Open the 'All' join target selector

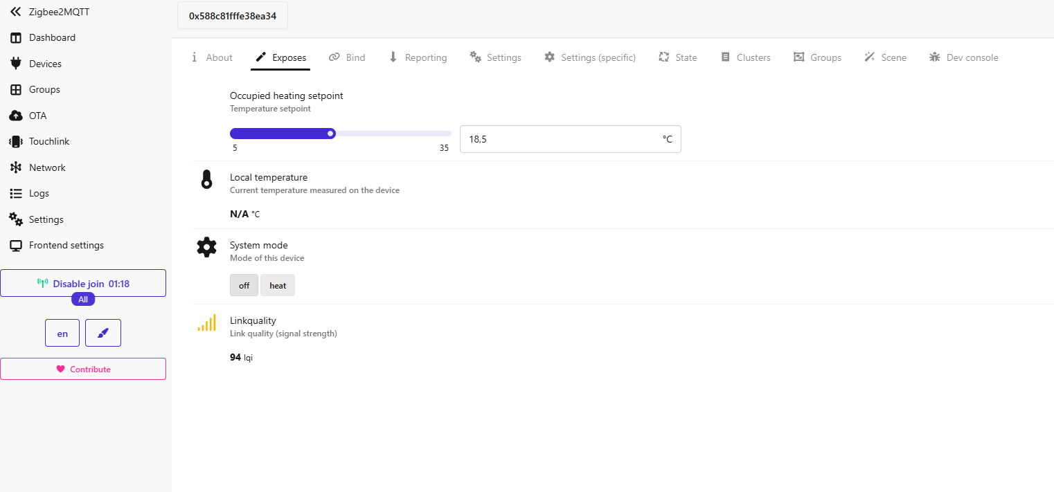pos(83,300)
